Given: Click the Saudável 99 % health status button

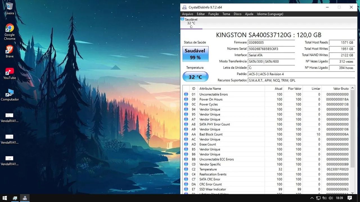Looking at the screenshot, I should pos(195,54).
